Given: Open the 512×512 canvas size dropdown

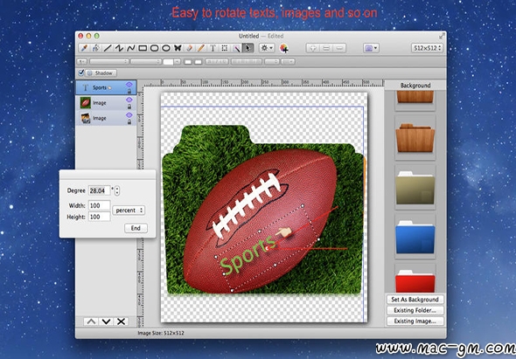Looking at the screenshot, I should point(427,48).
